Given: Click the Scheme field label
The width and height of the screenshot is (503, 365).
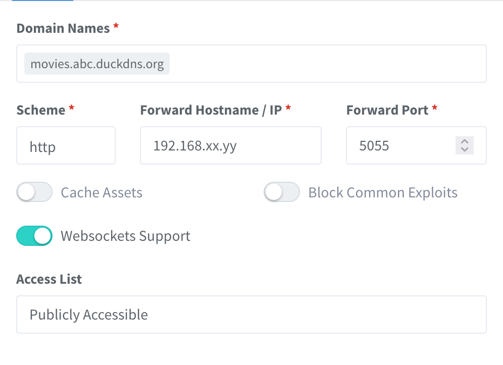Looking at the screenshot, I should (x=41, y=110).
